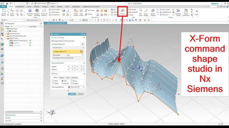The image size is (229, 128).
Task: Click the OK button in X-Form dialog
Action: pos(72,94)
